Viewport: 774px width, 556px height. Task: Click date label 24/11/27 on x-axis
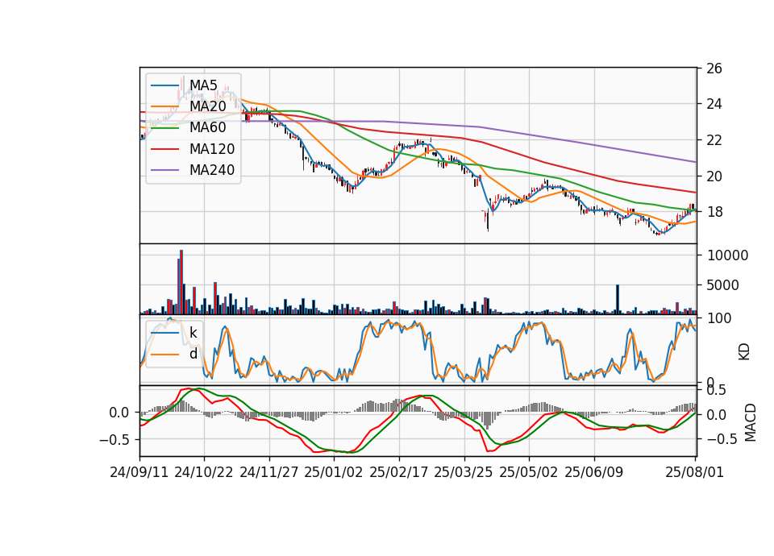point(269,472)
